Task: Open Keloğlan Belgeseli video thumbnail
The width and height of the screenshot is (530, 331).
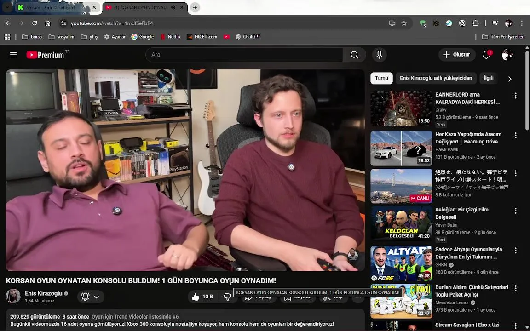Action: [401, 223]
